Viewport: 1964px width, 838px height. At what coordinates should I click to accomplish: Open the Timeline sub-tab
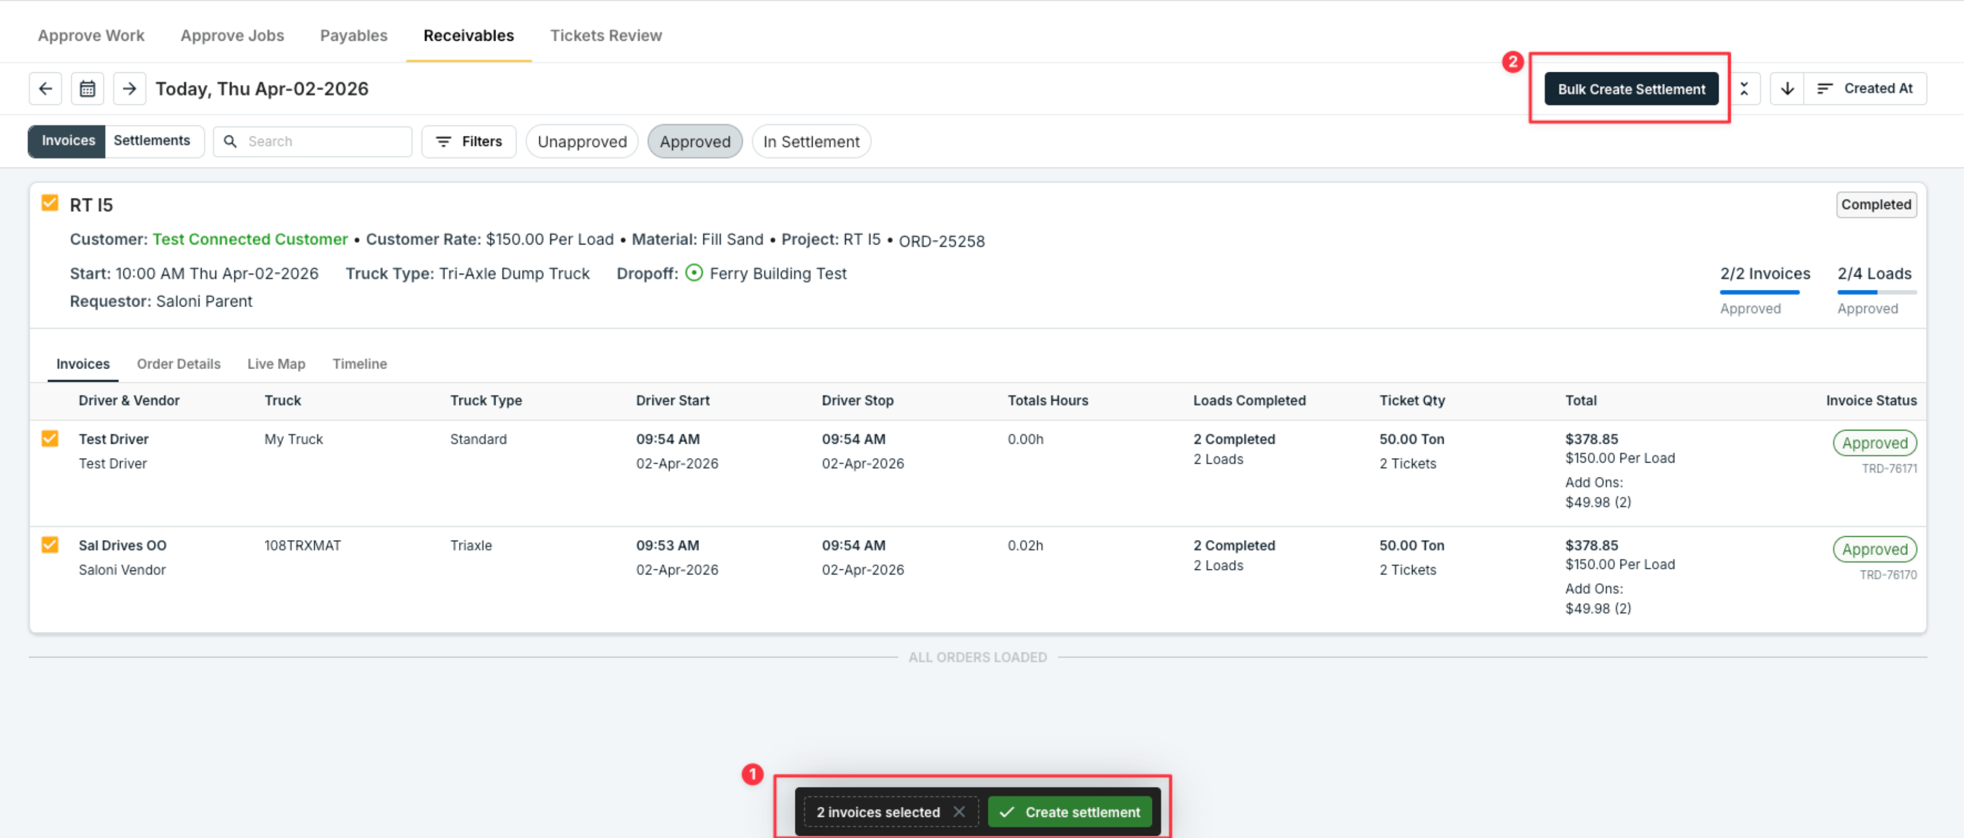359,363
